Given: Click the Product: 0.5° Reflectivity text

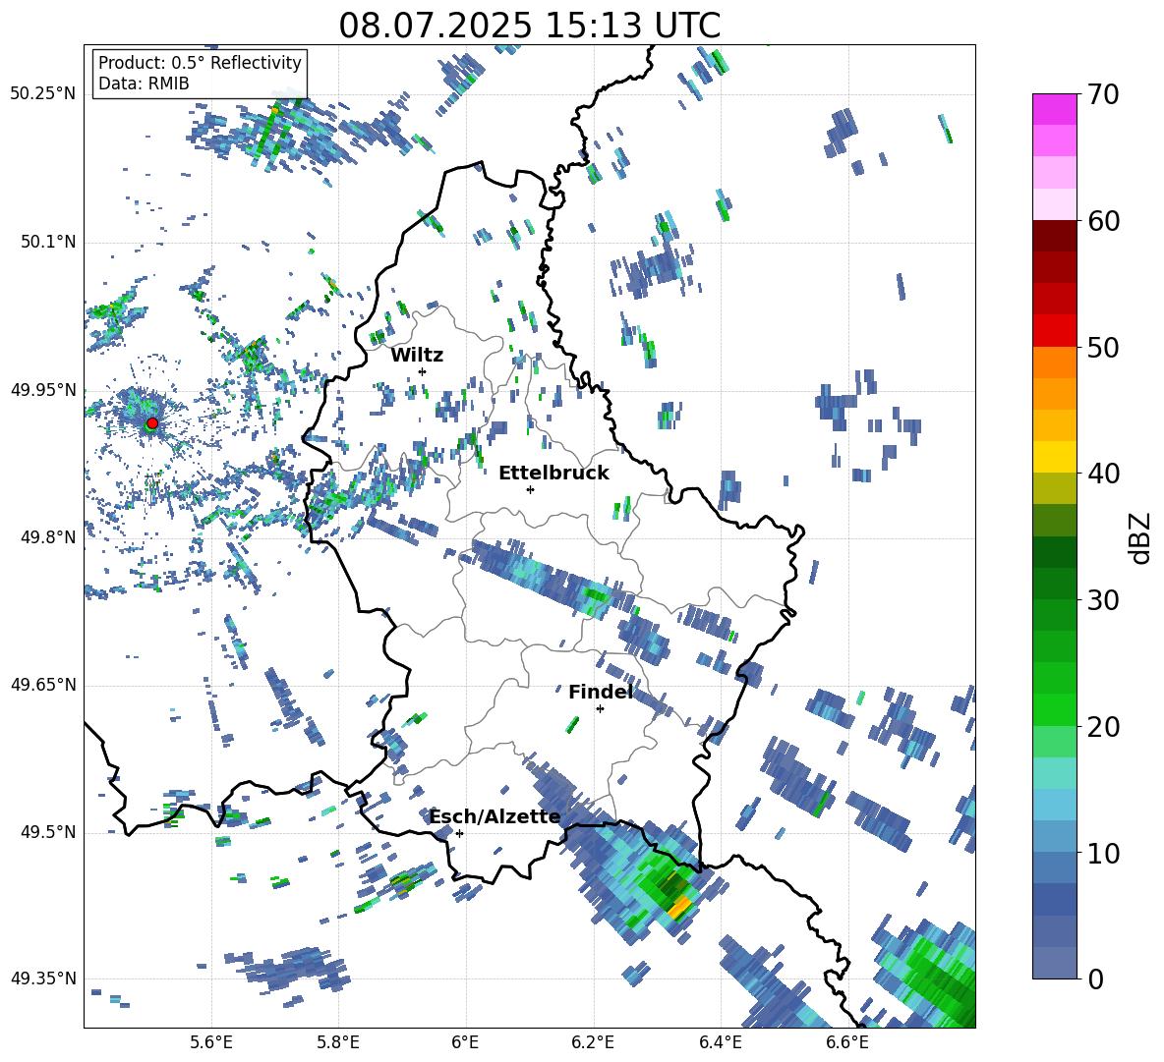Looking at the screenshot, I should tap(200, 62).
